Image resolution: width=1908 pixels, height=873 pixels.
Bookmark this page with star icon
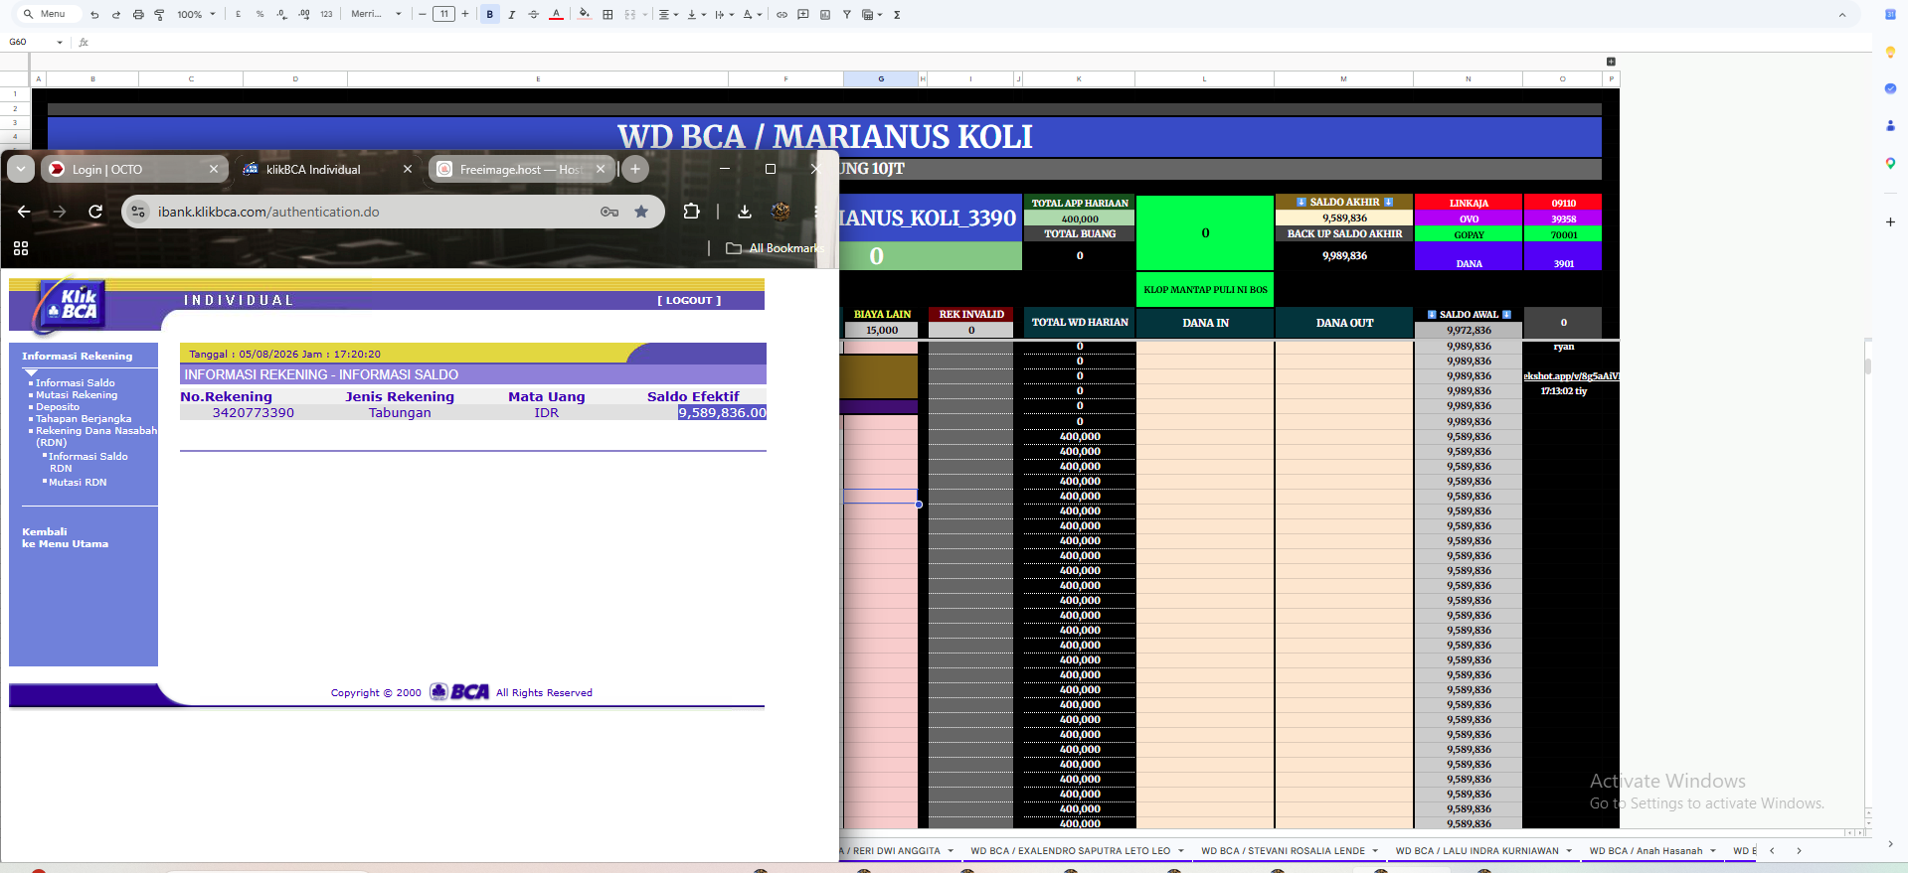[641, 212]
